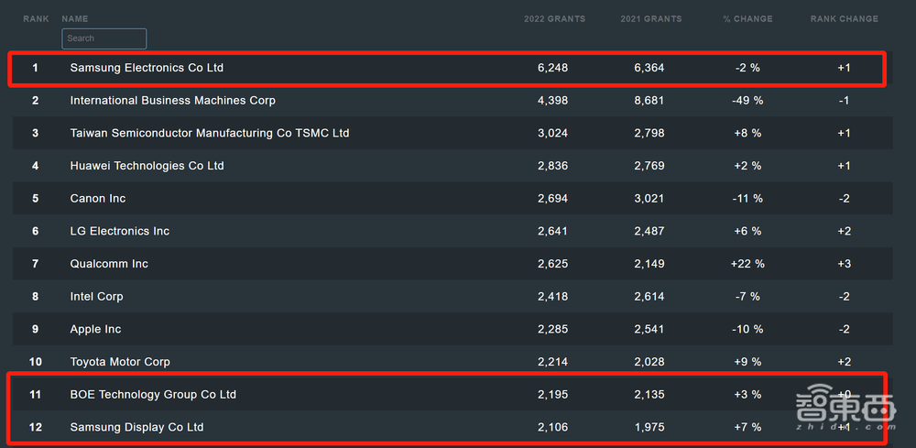This screenshot has width=916, height=448.
Task: Select Samsung Display Co Ltd row
Action: 136,427
